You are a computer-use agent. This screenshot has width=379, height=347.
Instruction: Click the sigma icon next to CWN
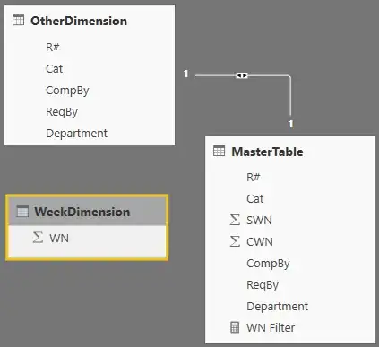[x=235, y=241]
